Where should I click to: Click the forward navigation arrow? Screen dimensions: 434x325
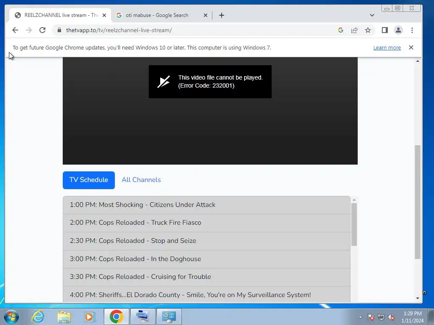[29, 30]
